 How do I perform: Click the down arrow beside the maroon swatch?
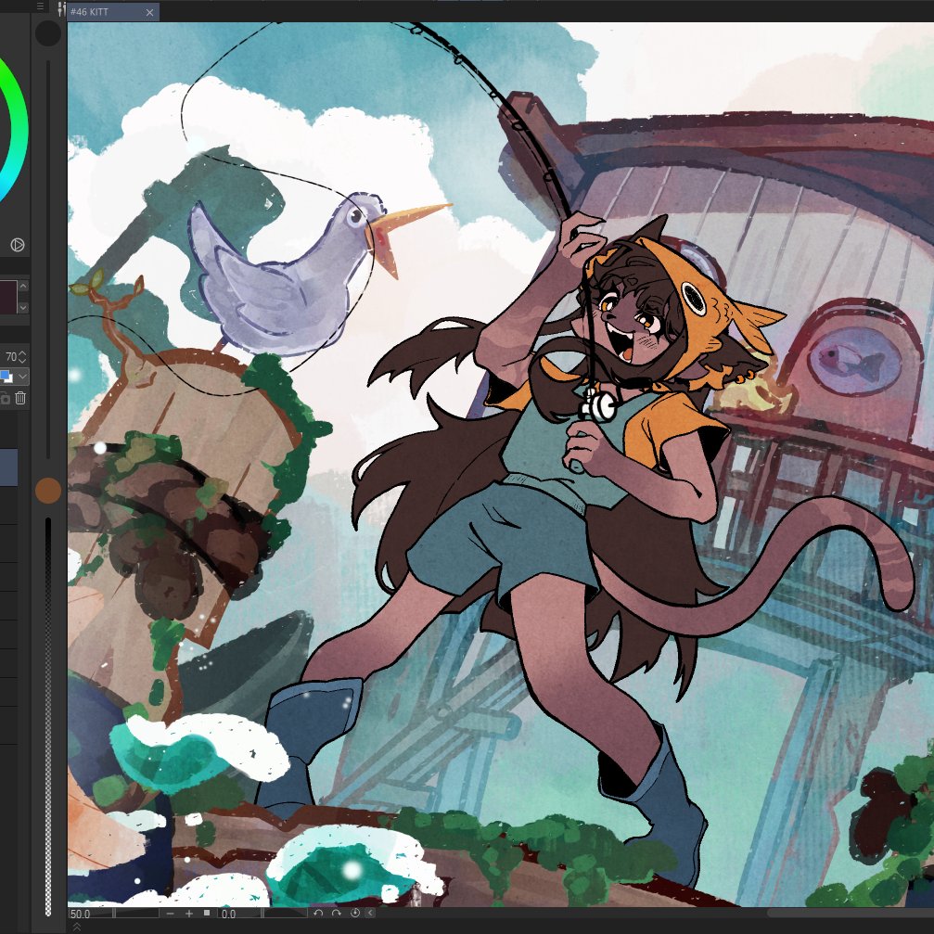click(23, 307)
